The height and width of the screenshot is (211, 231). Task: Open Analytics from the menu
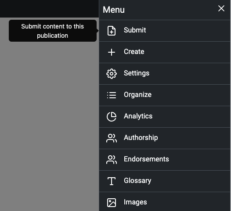[165, 117]
